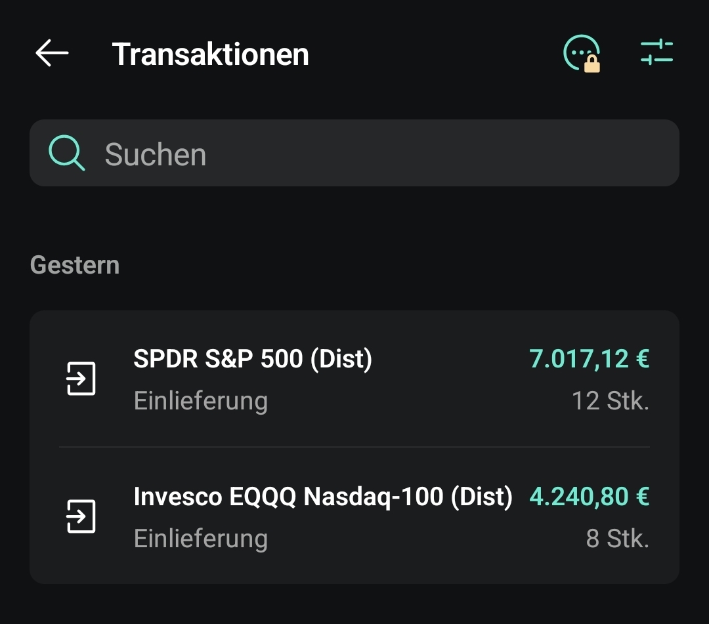Click the divider between the two transactions
Viewport: 709px width, 624px height.
pos(354,447)
